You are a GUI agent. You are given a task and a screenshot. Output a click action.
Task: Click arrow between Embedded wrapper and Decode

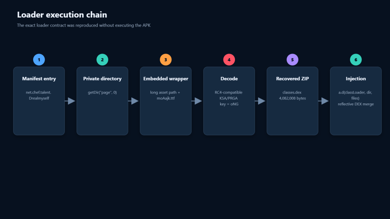click(197, 101)
